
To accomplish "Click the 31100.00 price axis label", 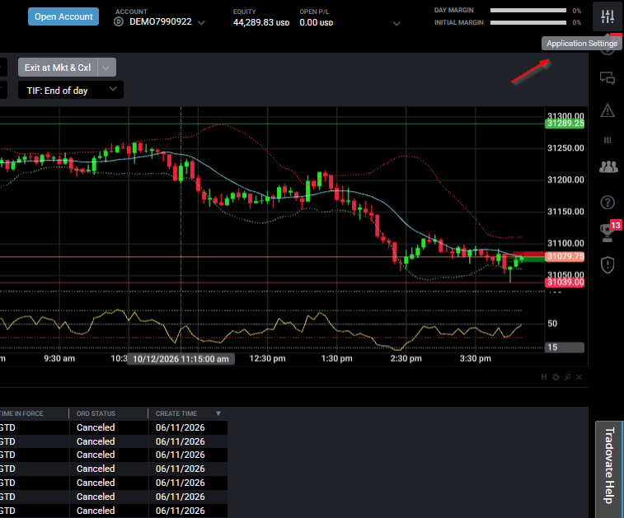I will point(565,243).
